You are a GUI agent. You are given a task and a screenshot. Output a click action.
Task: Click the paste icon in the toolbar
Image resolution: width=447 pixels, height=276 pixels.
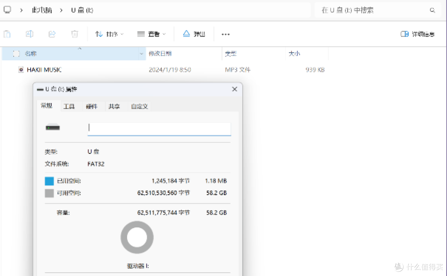point(7,34)
